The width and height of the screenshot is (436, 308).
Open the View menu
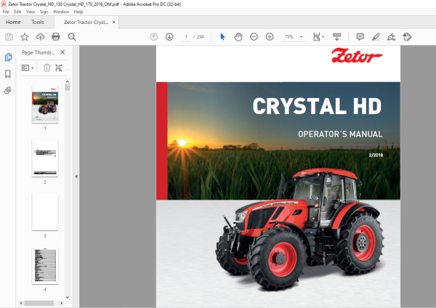pos(31,12)
